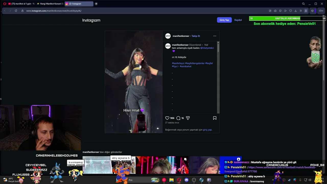This screenshot has width=327, height=184.
Task: Add page to bookmarks with heart icon
Action: 290,11
